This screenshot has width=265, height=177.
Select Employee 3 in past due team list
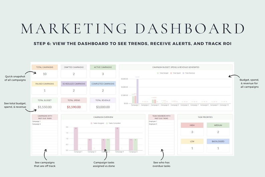click(x=153, y=124)
